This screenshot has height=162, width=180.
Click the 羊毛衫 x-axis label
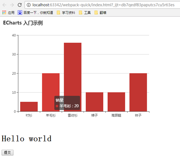[x=51, y=115]
